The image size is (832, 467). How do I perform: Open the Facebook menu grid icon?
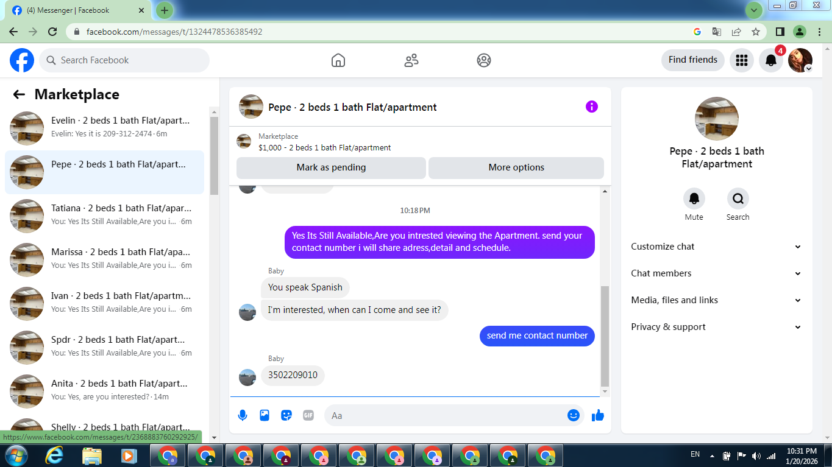(742, 60)
